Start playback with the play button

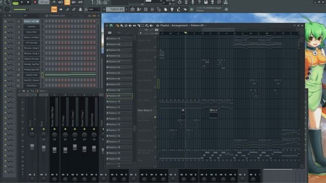click(x=22, y=2)
